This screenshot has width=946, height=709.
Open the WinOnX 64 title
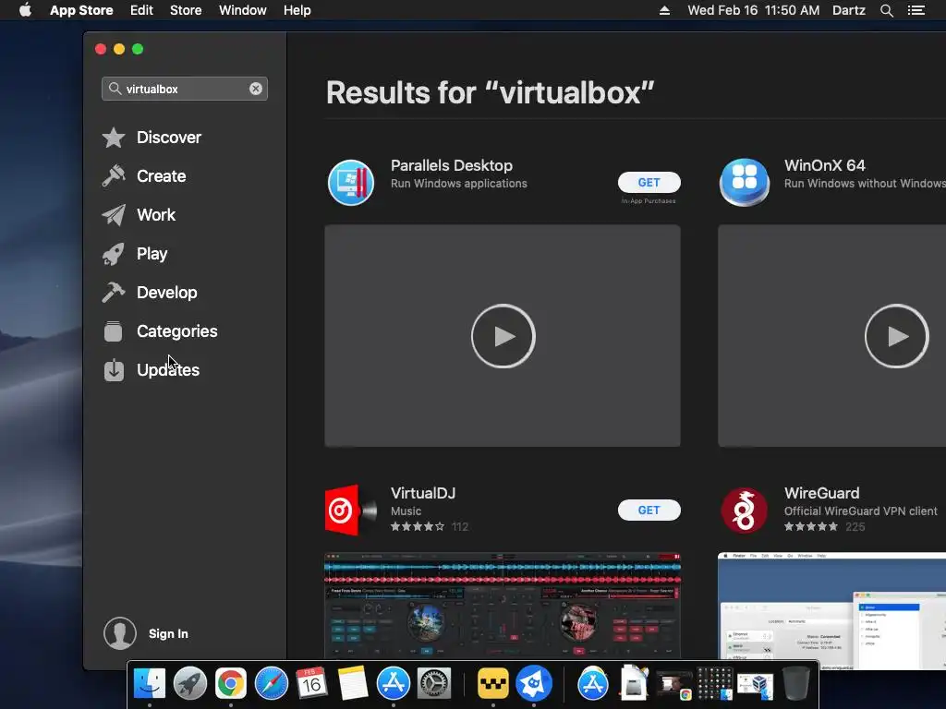[x=825, y=165]
